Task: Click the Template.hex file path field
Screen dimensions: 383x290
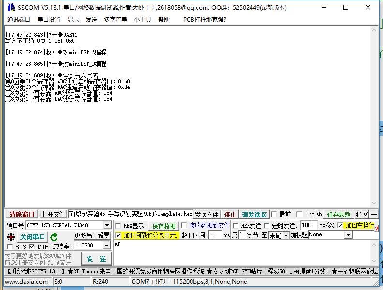Action: (x=131, y=214)
